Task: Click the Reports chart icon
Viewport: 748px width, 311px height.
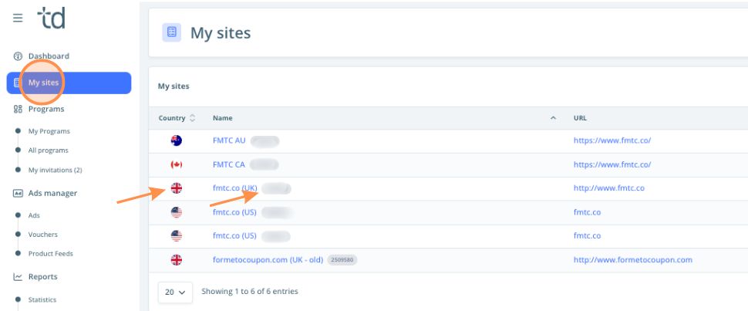Action: coord(18,277)
